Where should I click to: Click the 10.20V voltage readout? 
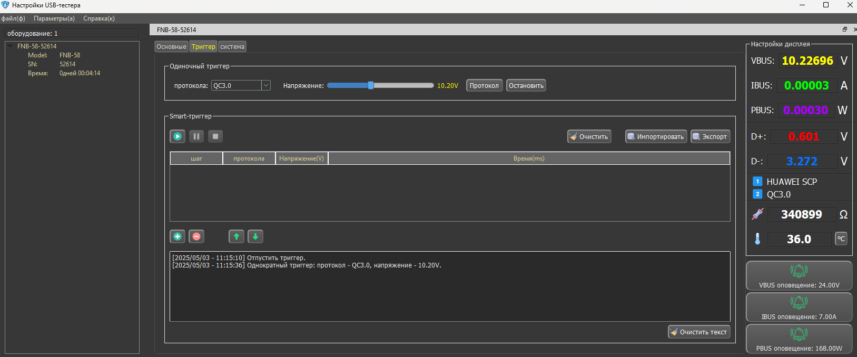pyautogui.click(x=448, y=86)
